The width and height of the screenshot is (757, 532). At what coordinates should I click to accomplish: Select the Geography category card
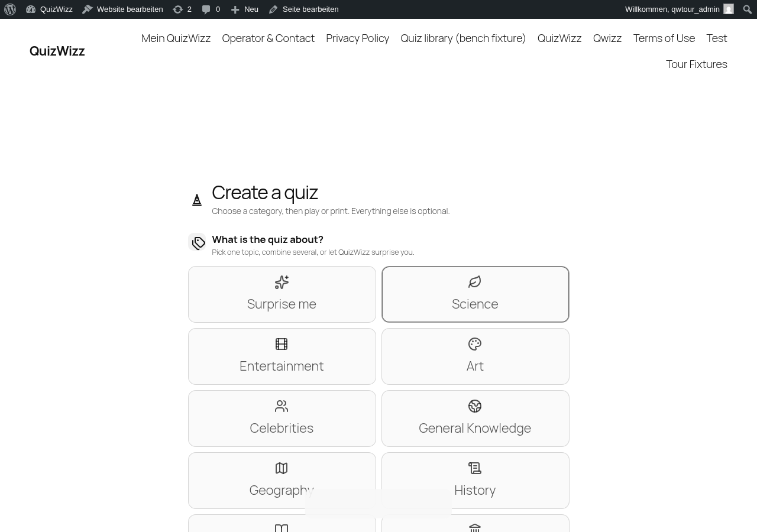(x=282, y=481)
